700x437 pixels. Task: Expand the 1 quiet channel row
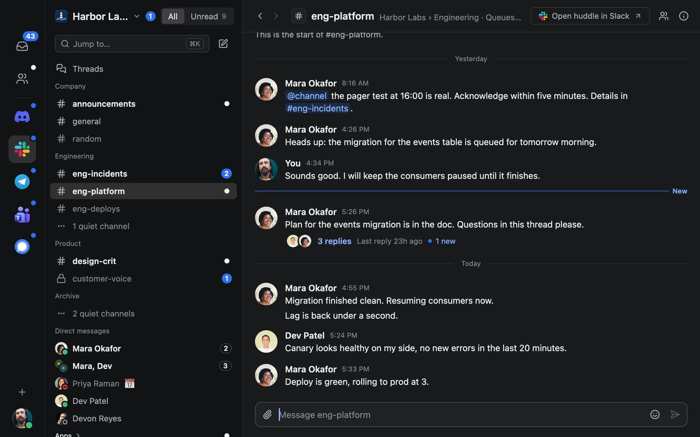point(144,226)
